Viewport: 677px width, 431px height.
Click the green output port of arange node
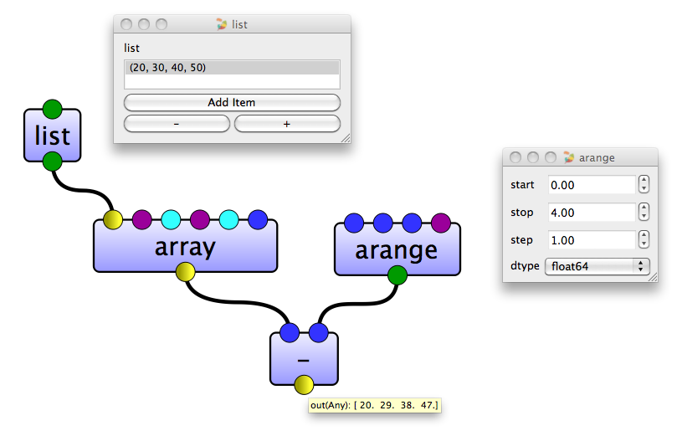tap(397, 275)
